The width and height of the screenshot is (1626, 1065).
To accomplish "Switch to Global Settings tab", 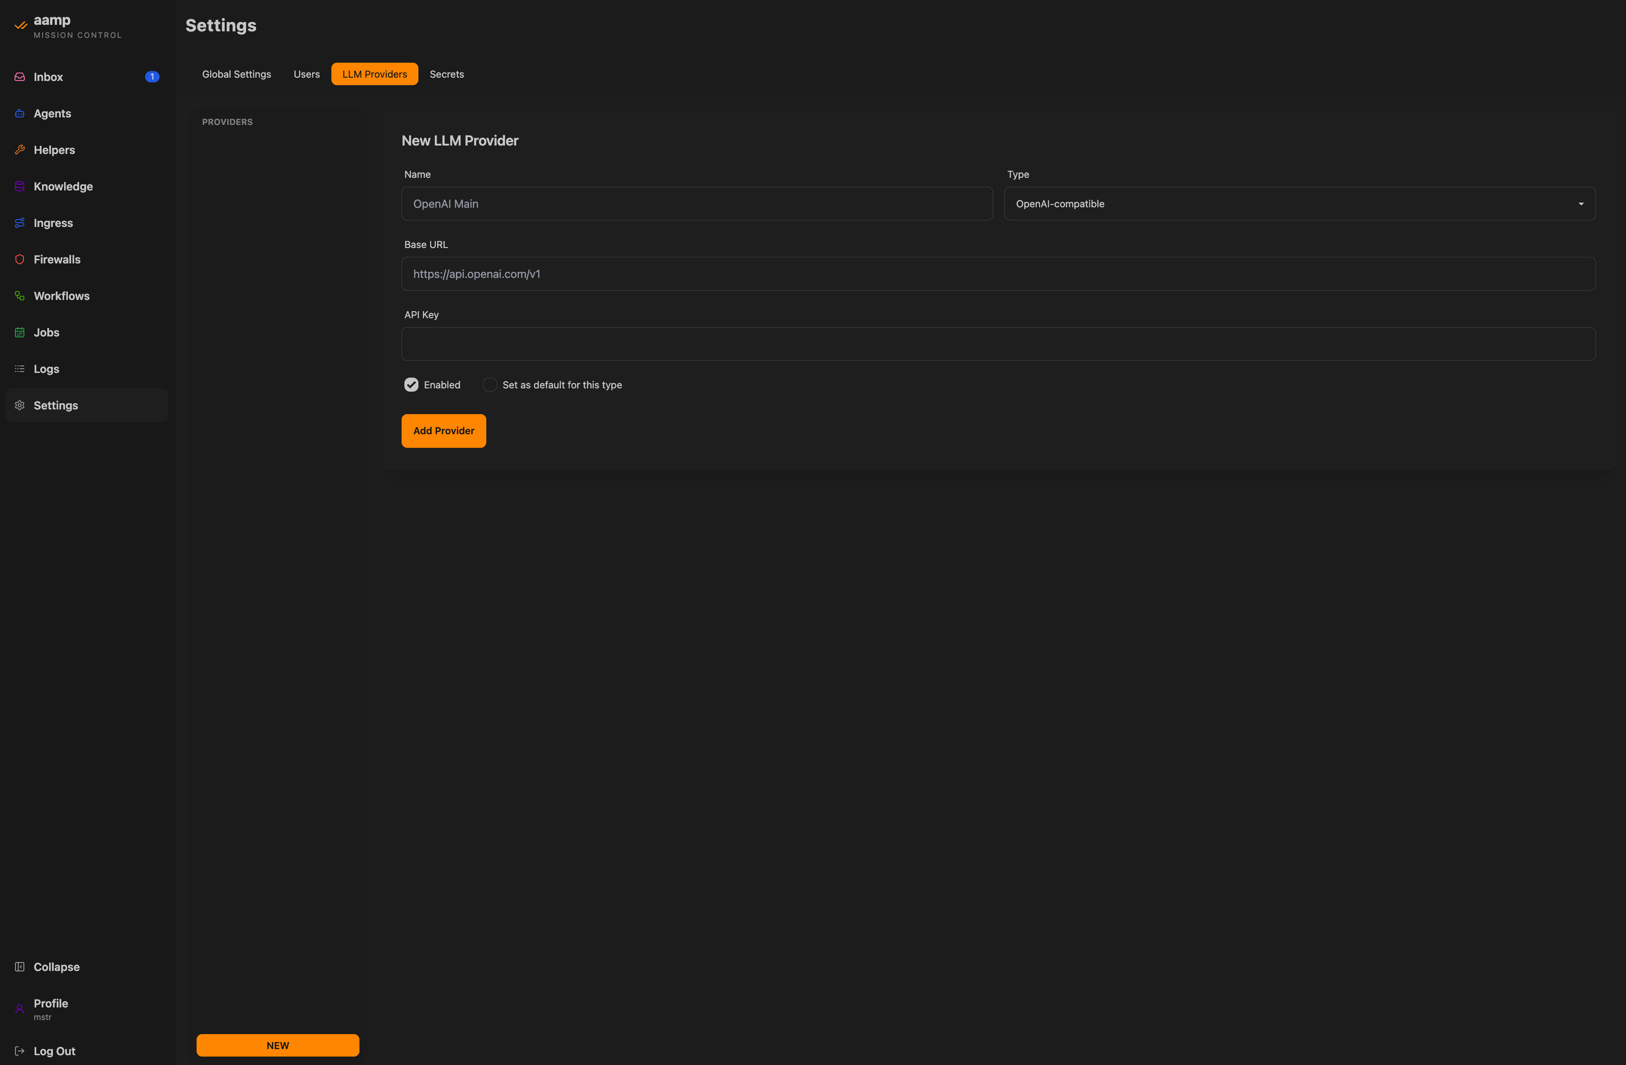I will tap(236, 74).
